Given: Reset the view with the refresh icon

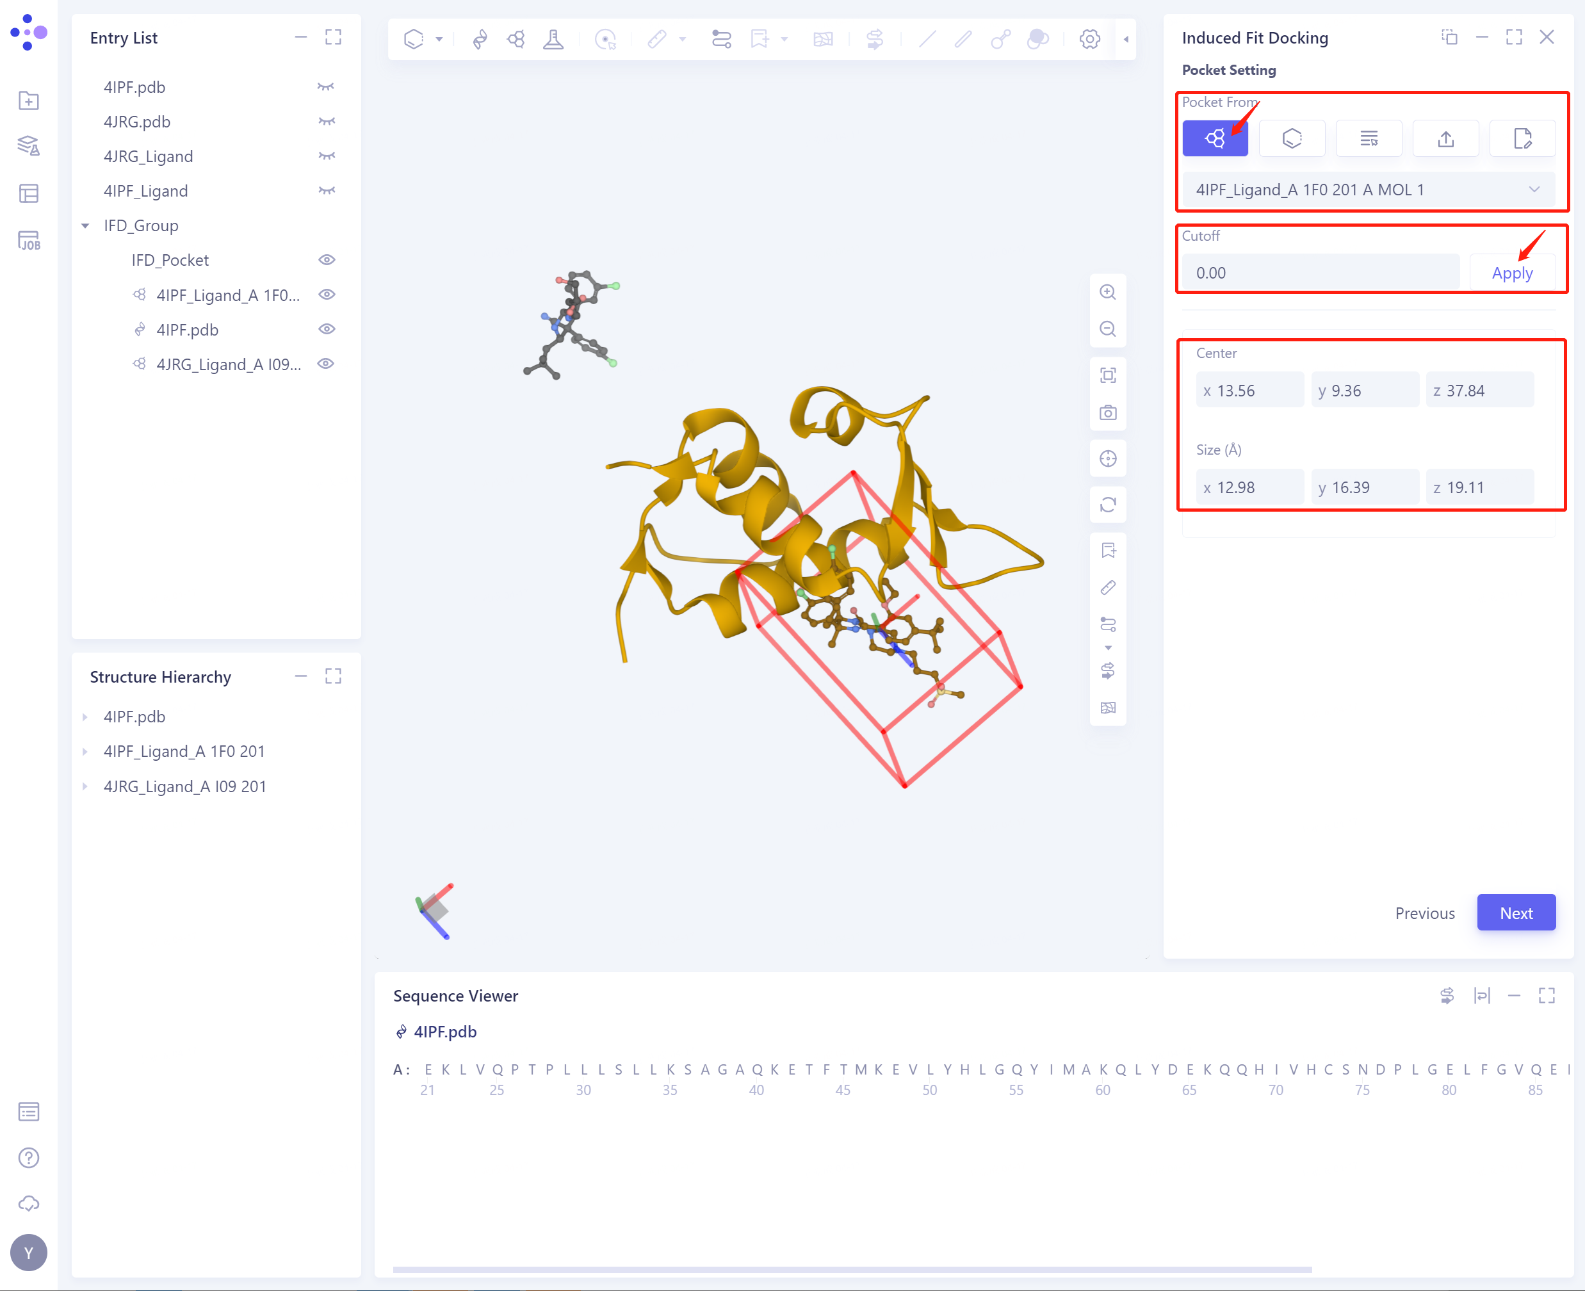Looking at the screenshot, I should click(x=1107, y=505).
